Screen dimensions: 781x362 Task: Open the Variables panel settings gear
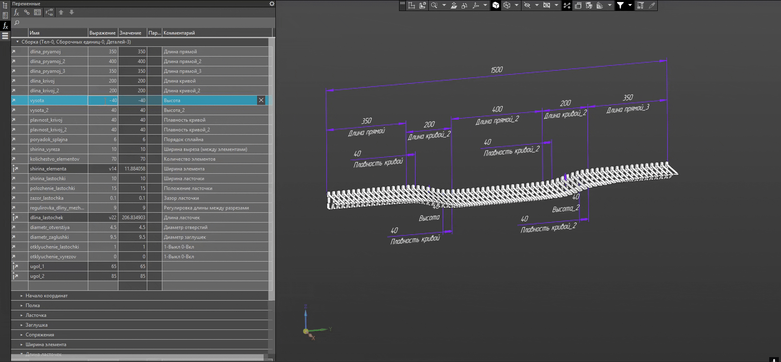pos(272,4)
